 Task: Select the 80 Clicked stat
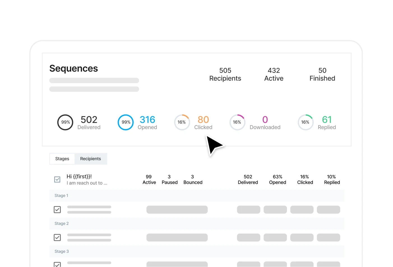click(203, 123)
